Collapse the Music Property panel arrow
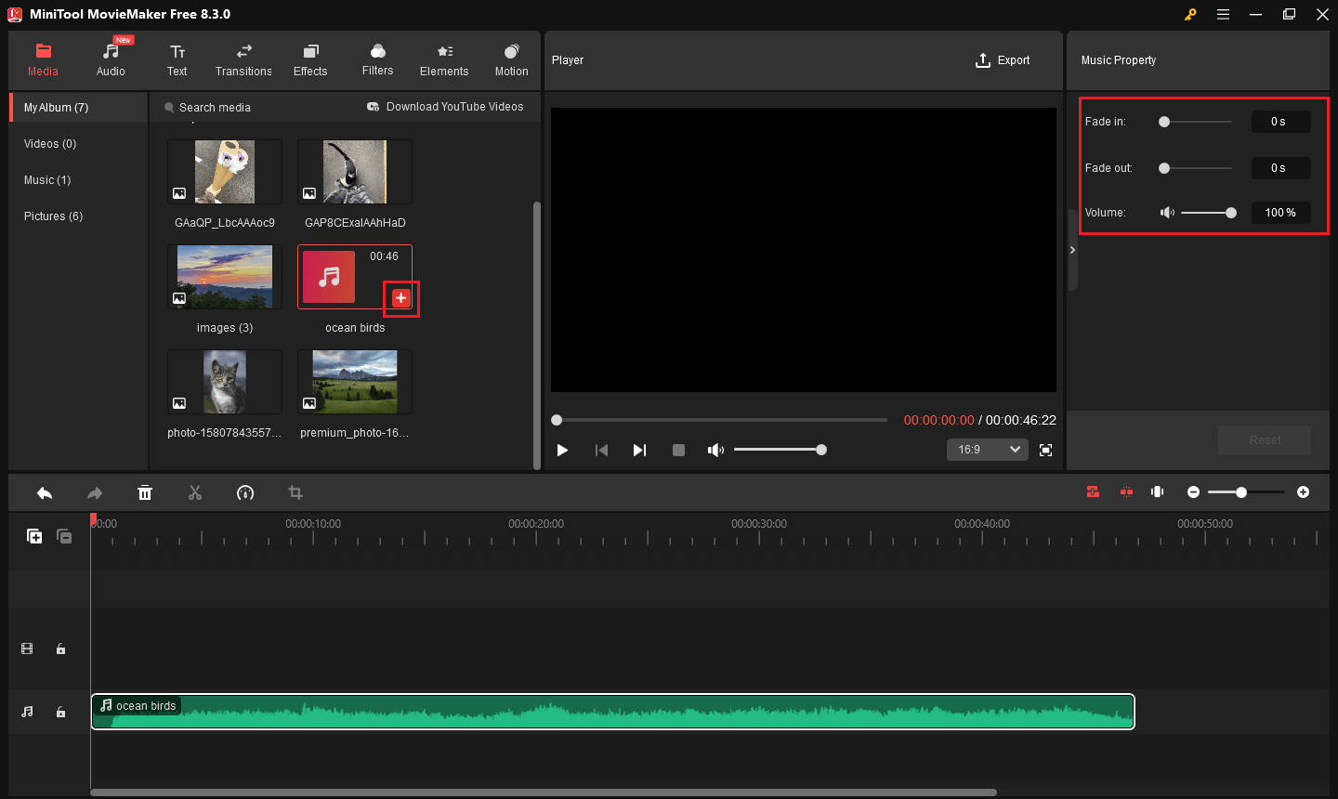 coord(1072,250)
